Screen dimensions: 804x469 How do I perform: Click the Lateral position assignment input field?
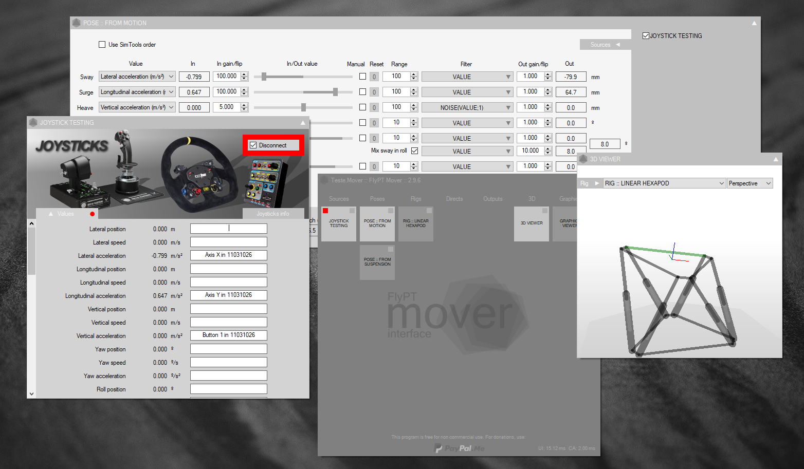pos(228,229)
